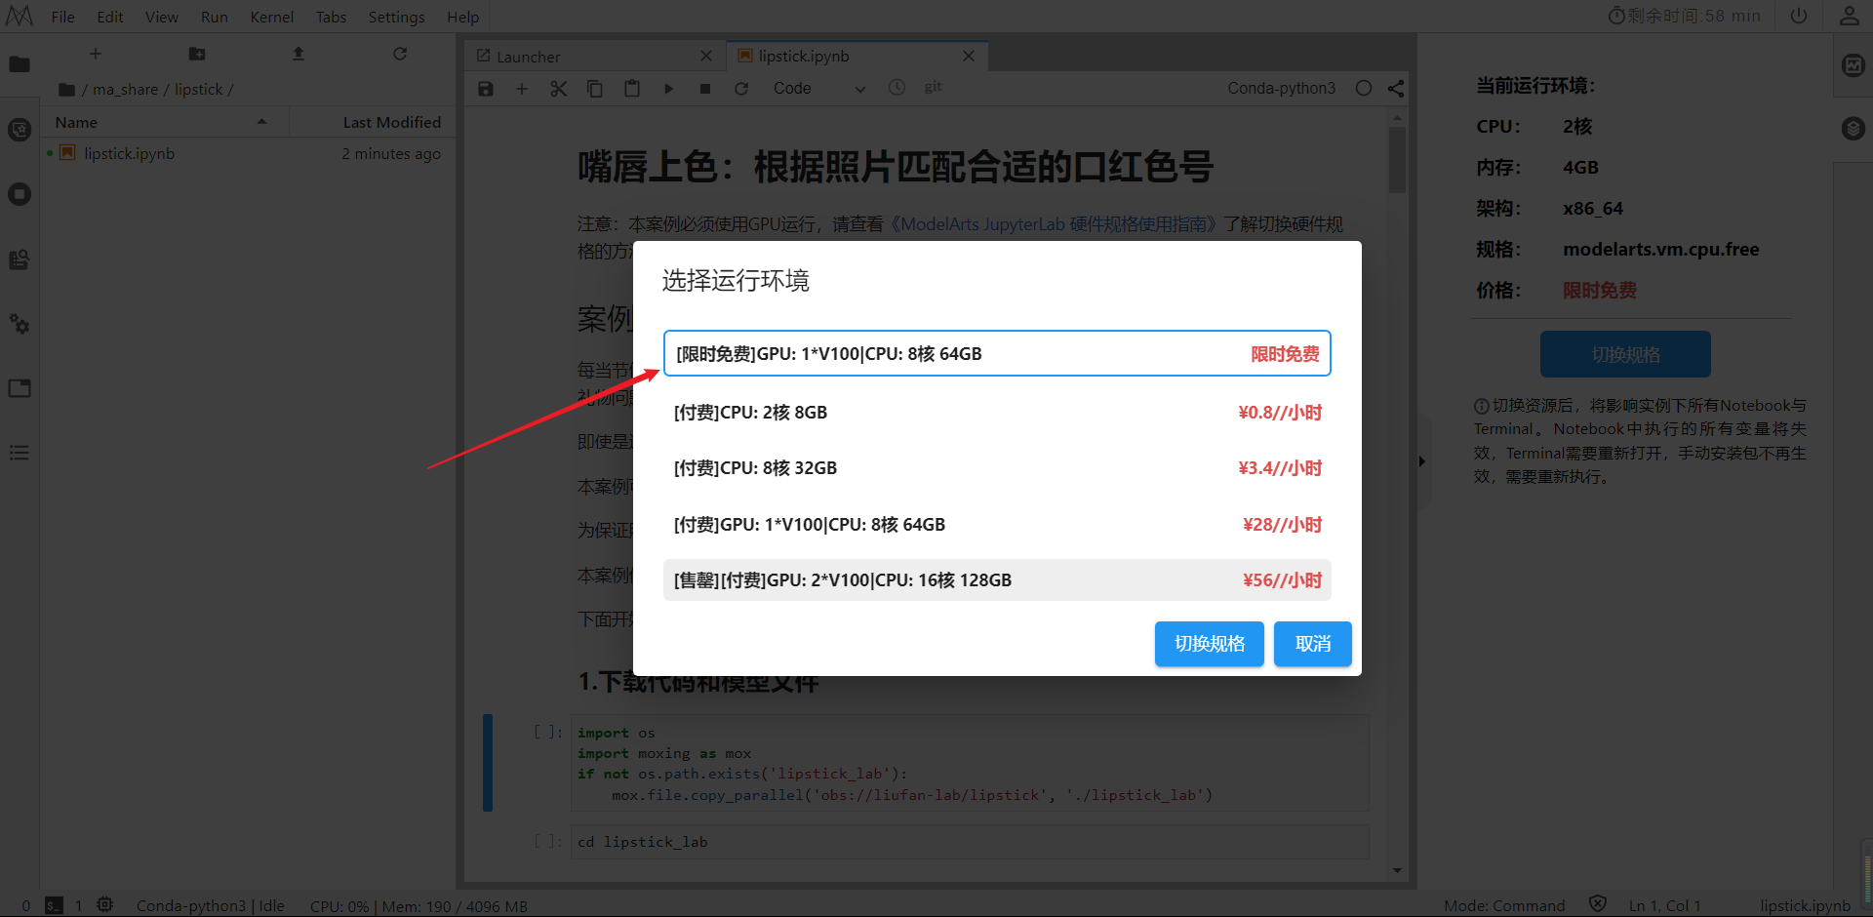Image resolution: width=1873 pixels, height=917 pixels.
Task: Select the free GPU 1*V100 64GB option
Action: tap(997, 353)
